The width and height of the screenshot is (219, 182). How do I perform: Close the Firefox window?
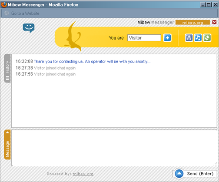(215, 5)
